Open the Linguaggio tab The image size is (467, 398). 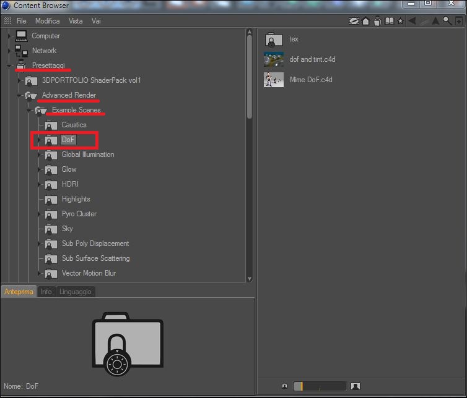76,292
